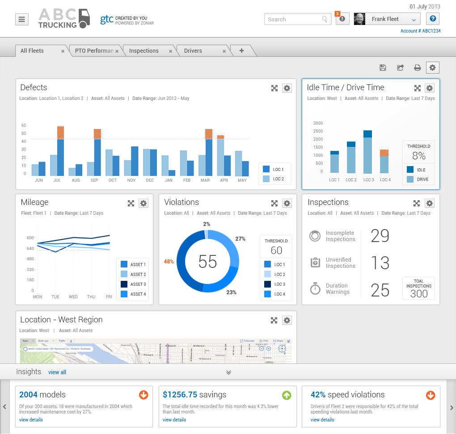Image resolution: width=456 pixels, height=434 pixels.
Task: Open the hamburger menu
Action: pos(22,19)
